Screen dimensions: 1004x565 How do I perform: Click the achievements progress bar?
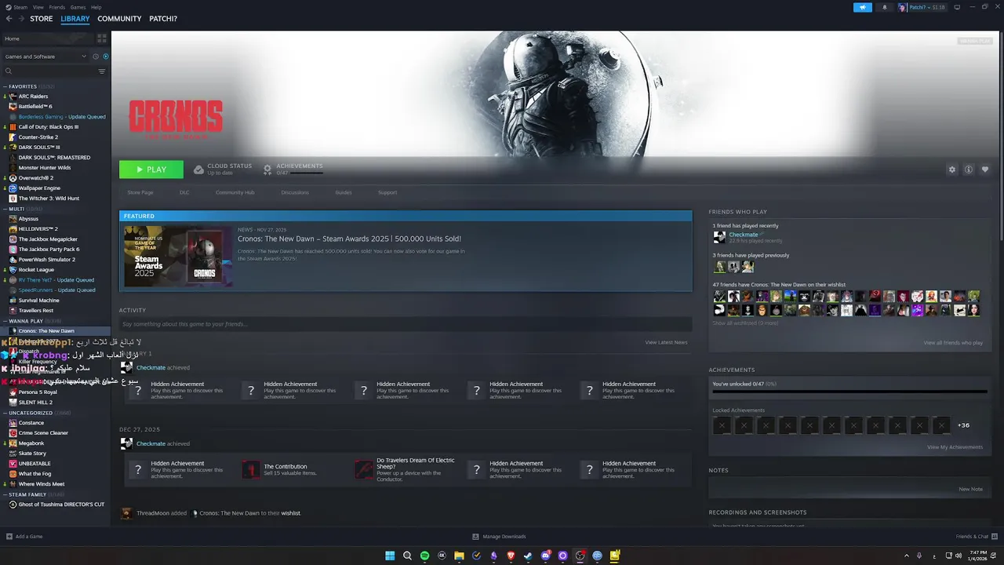pyautogui.click(x=850, y=392)
